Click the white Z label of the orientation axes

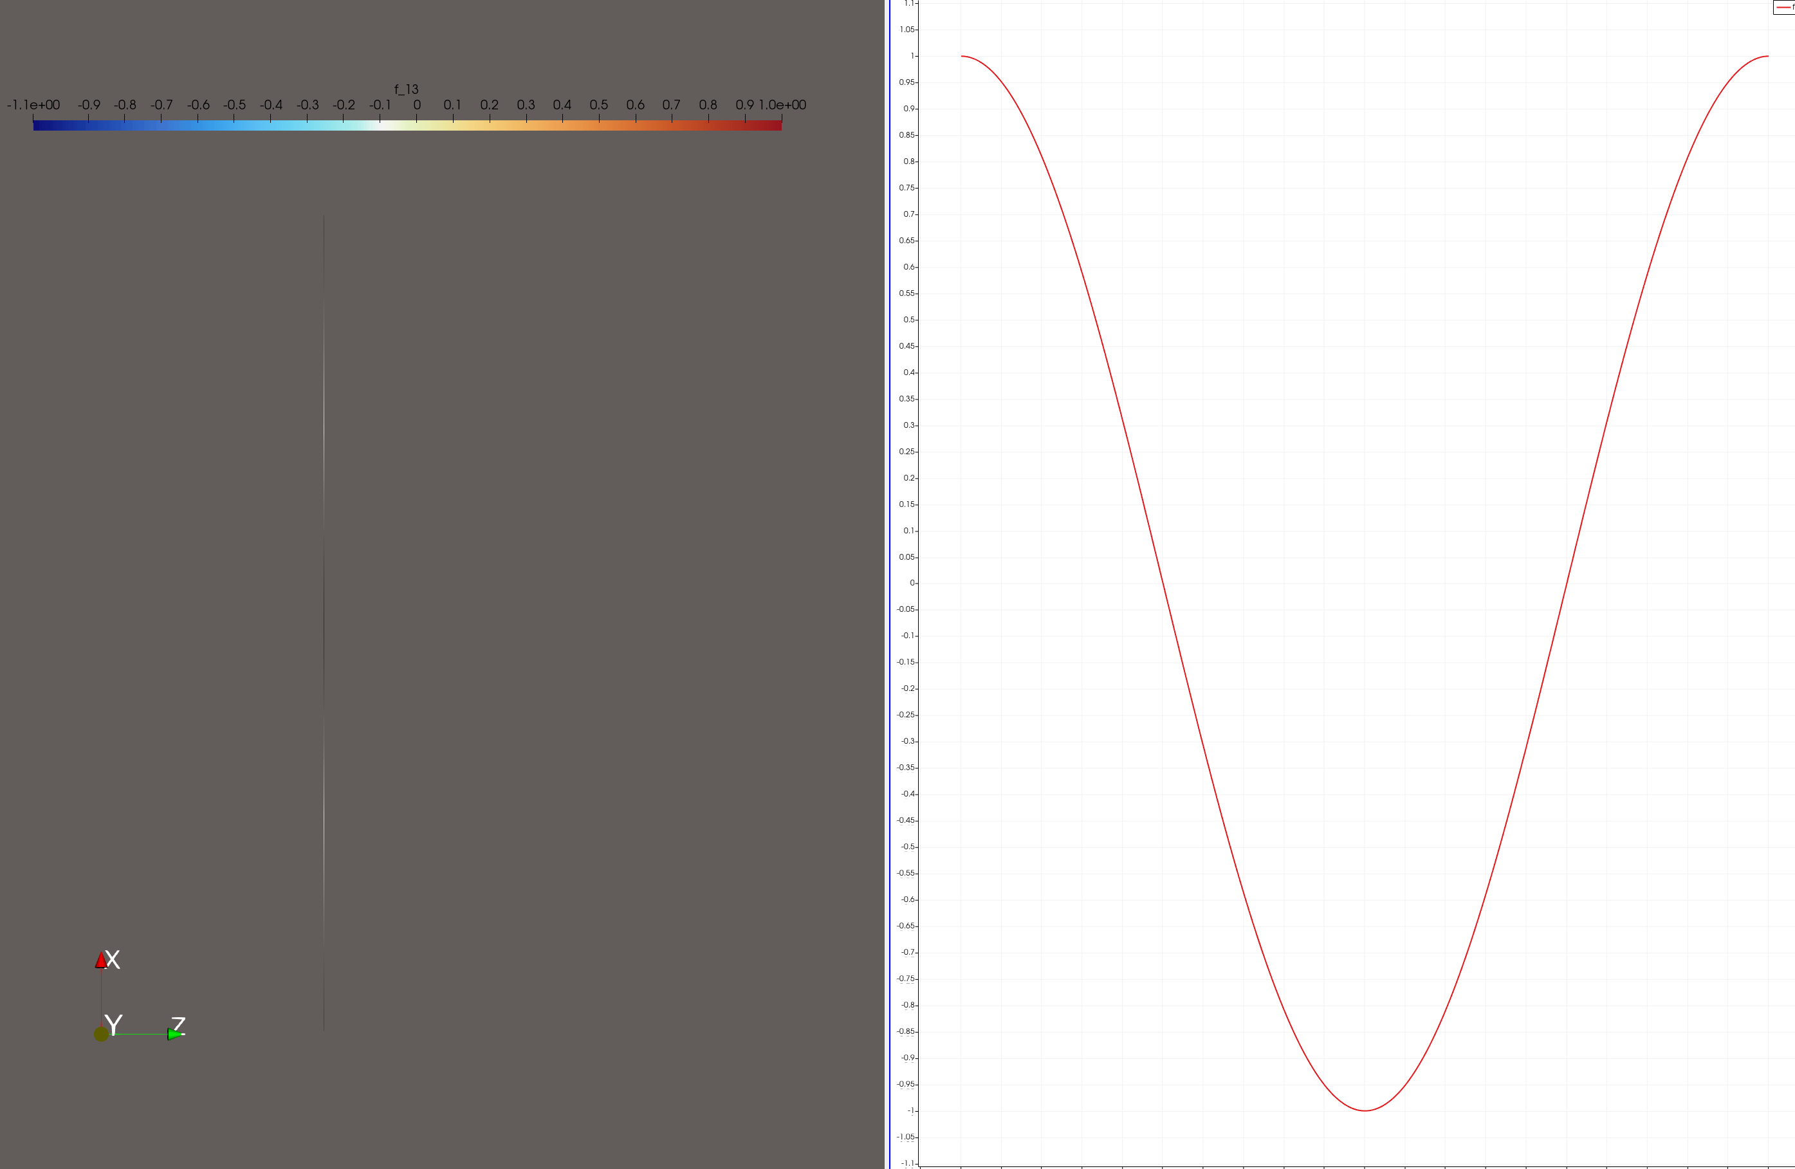(x=179, y=1025)
